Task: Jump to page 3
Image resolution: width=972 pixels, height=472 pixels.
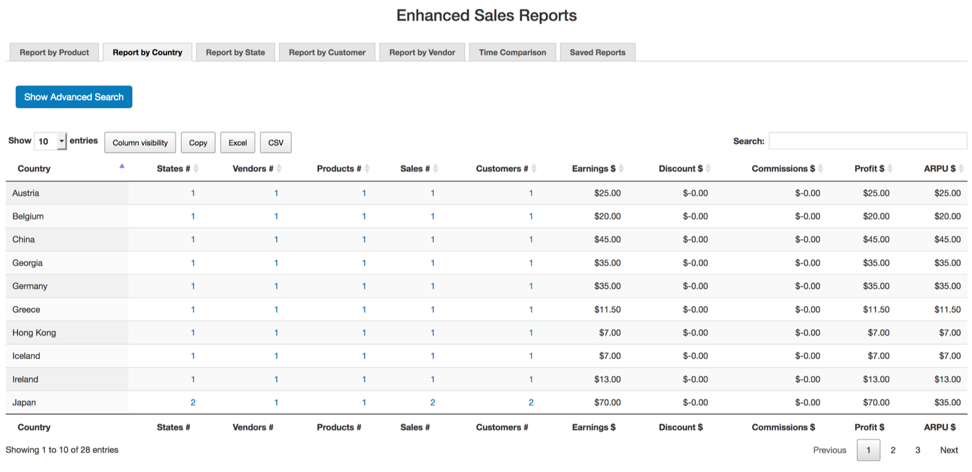Action: (918, 450)
